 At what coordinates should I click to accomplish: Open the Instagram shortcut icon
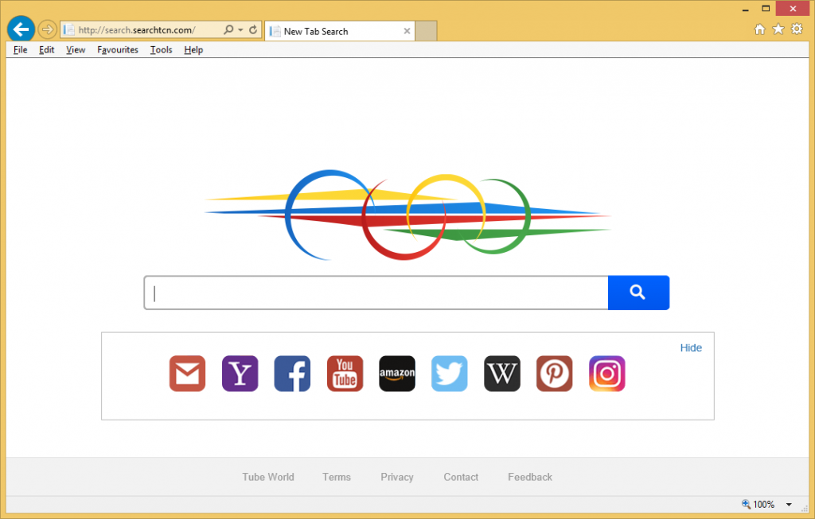607,374
